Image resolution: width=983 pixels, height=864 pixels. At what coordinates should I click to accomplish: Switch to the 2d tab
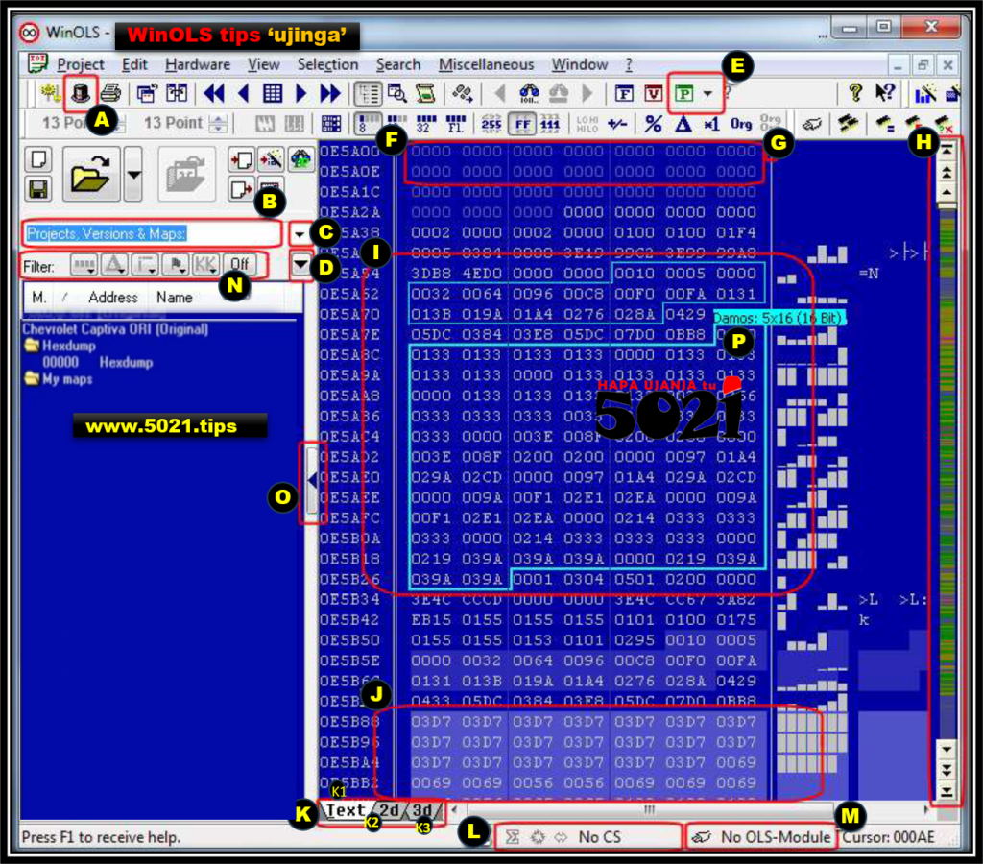click(388, 810)
